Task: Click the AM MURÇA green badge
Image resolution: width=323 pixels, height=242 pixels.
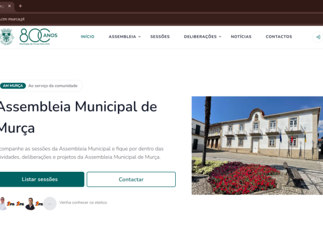Action: pos(13,85)
